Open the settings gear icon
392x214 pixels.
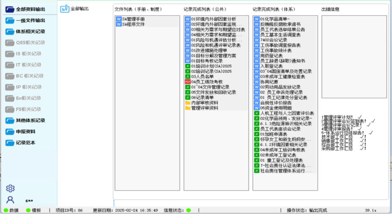tap(10, 188)
